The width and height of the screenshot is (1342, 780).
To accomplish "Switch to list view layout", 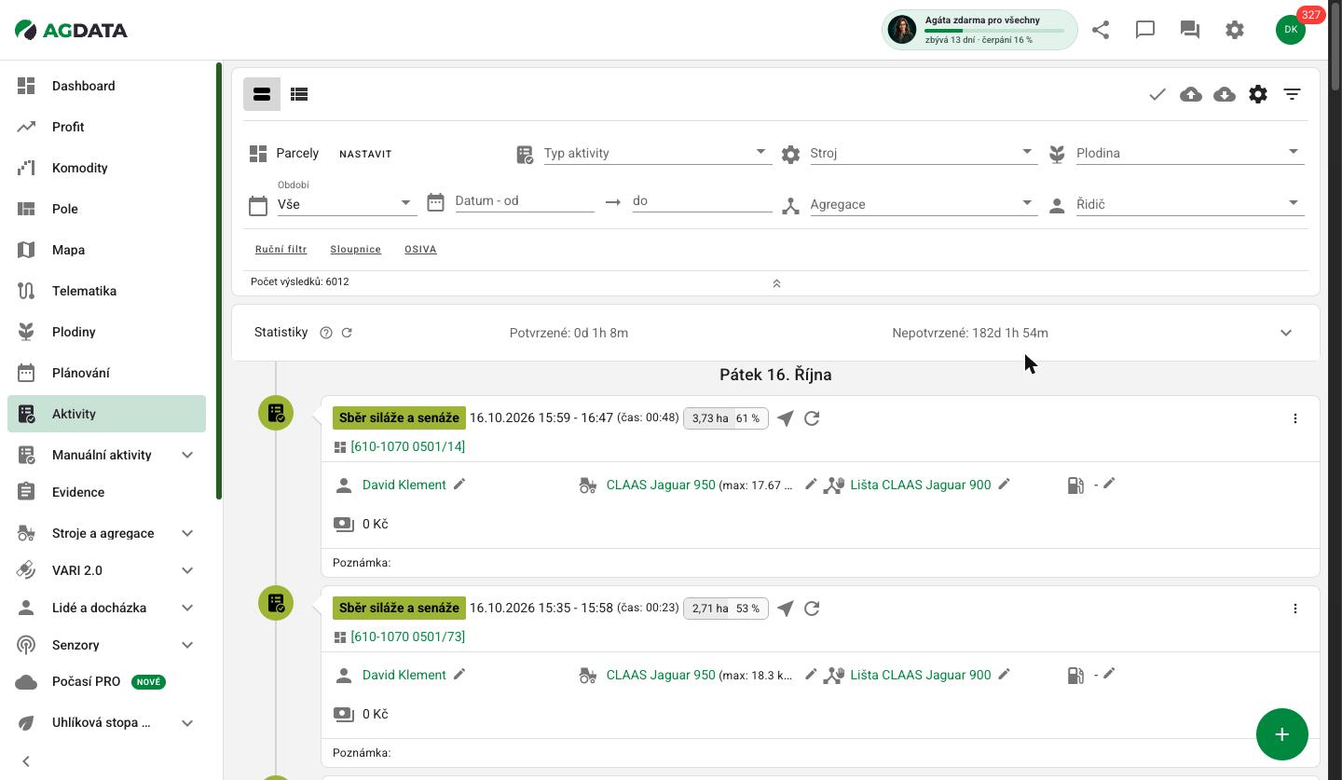I will (299, 94).
